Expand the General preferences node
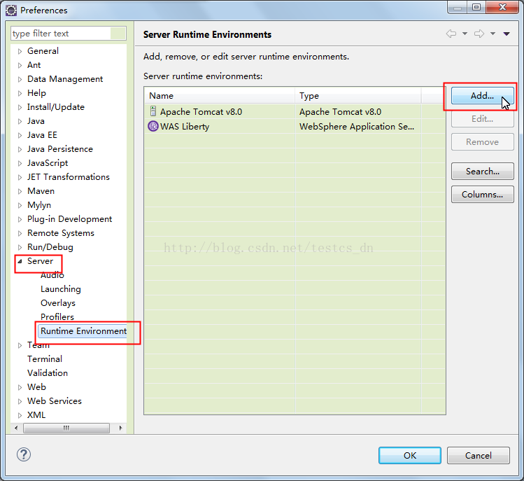The width and height of the screenshot is (524, 481). click(x=20, y=51)
